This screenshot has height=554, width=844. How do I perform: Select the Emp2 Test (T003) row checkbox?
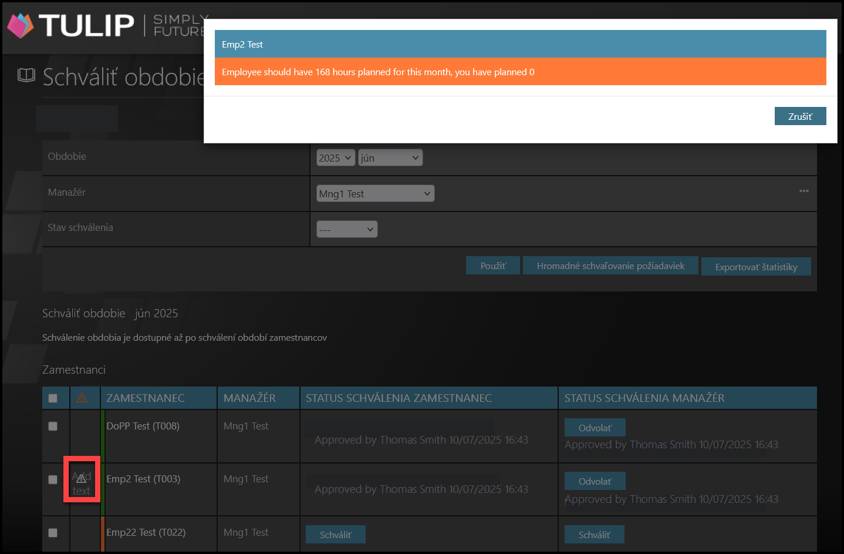coord(53,479)
